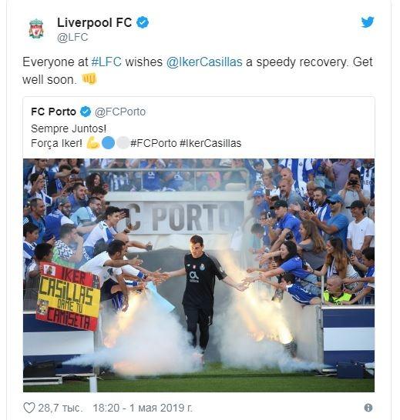The image size is (400, 420).
Task: Open the @IkerCasillas mention
Action: pyautogui.click(x=204, y=62)
